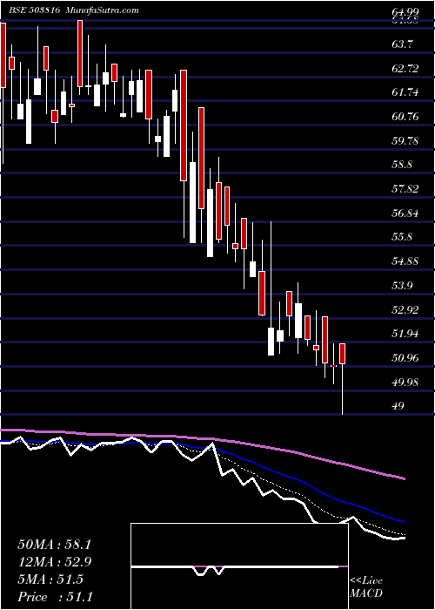Click the 60.76 price axis label

[x=406, y=117]
